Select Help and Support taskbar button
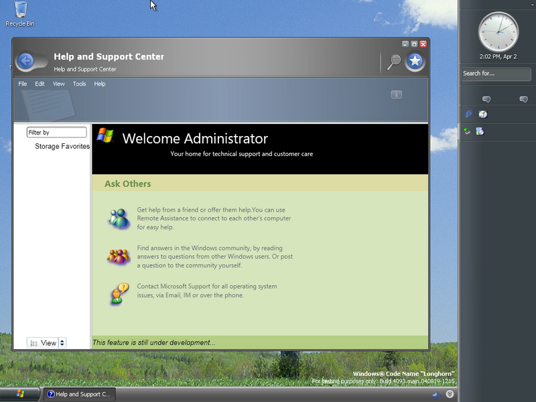The width and height of the screenshot is (536, 402). click(79, 394)
